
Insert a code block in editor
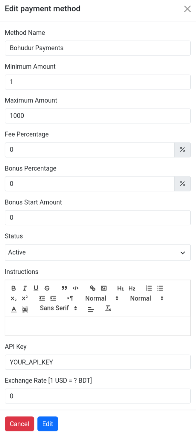(x=75, y=288)
